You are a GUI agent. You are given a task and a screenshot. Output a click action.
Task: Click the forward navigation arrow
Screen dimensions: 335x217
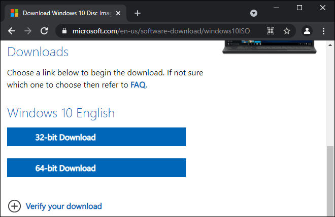pos(28,31)
